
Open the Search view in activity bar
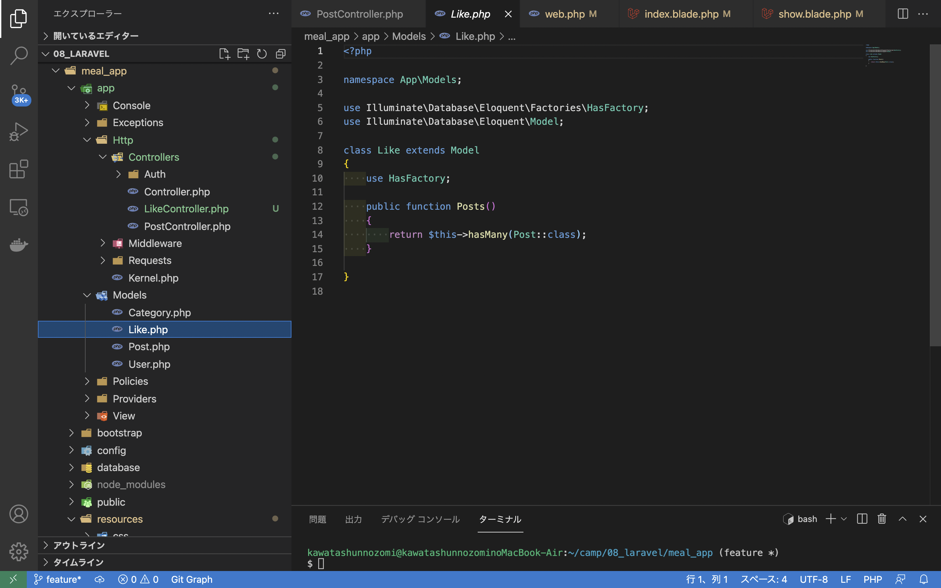pos(18,55)
